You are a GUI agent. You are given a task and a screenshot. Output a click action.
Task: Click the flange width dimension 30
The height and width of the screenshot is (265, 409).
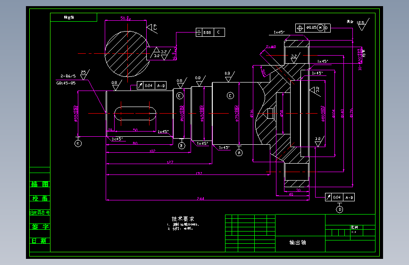(x=298, y=190)
